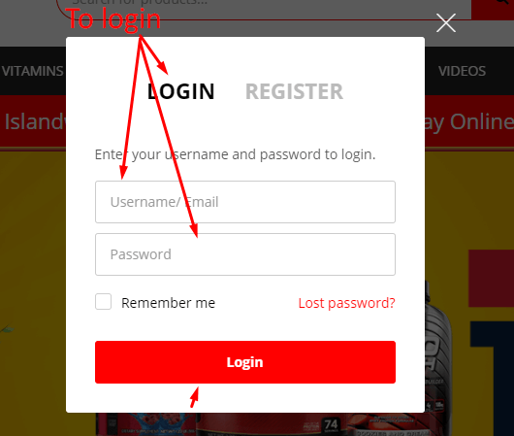Click the 'Remember me' label text
Image resolution: width=514 pixels, height=436 pixels.
[x=168, y=303]
